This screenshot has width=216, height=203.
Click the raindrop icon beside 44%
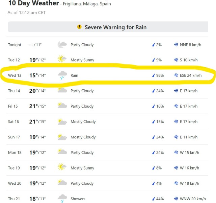(x=153, y=199)
